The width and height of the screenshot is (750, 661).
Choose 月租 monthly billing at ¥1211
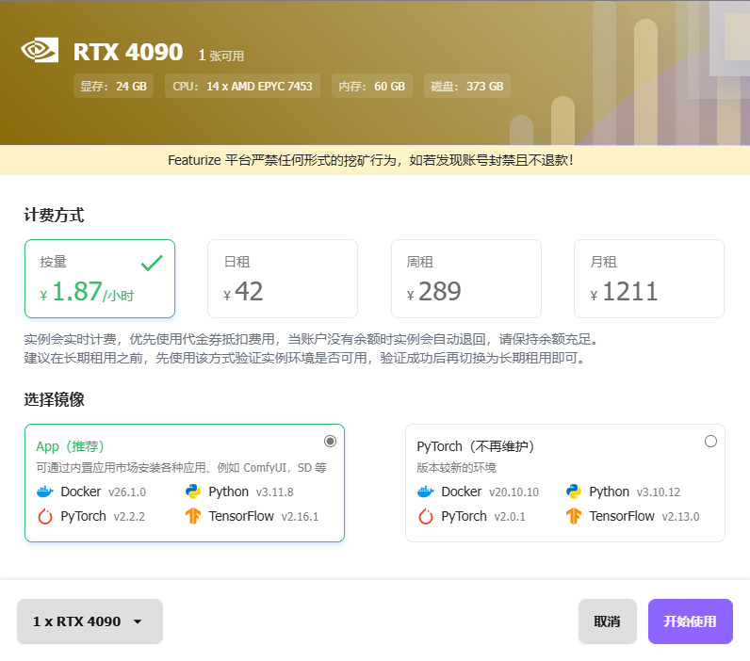(x=649, y=279)
